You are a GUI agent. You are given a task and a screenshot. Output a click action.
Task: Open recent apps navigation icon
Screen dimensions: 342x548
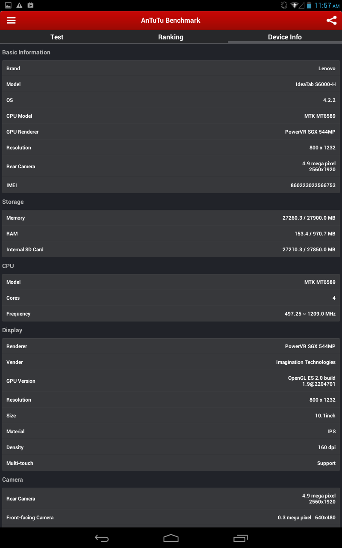pos(241,538)
